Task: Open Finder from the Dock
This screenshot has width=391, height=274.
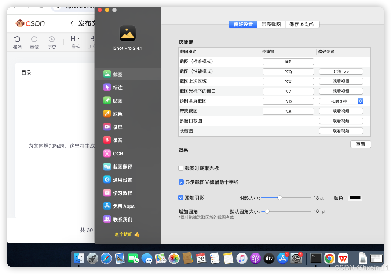Action: [79, 258]
